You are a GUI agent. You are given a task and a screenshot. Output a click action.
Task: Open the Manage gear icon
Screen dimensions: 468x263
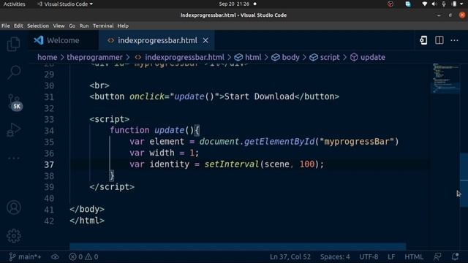pos(14,236)
